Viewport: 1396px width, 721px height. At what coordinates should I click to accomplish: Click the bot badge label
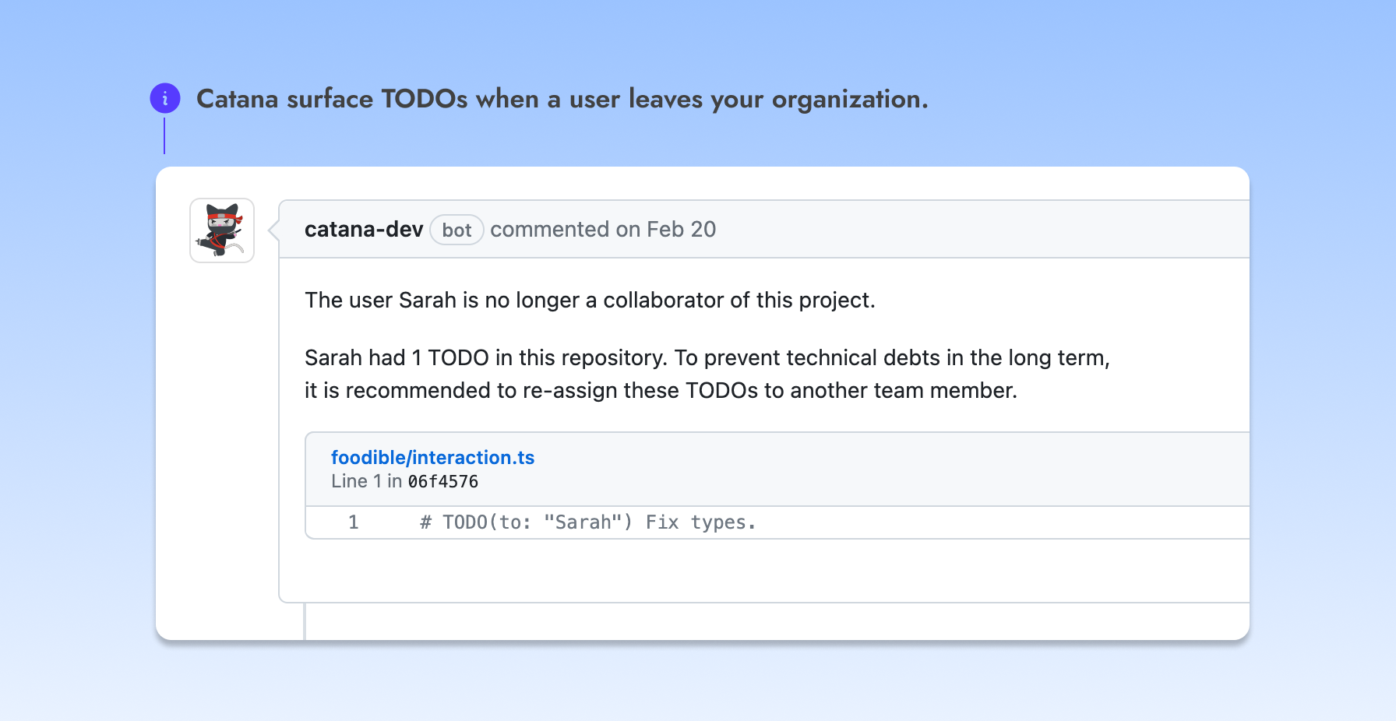(457, 230)
